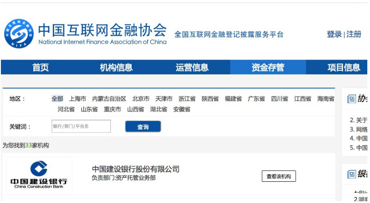
Task: Select the 全部 region filter
Action: click(57, 98)
